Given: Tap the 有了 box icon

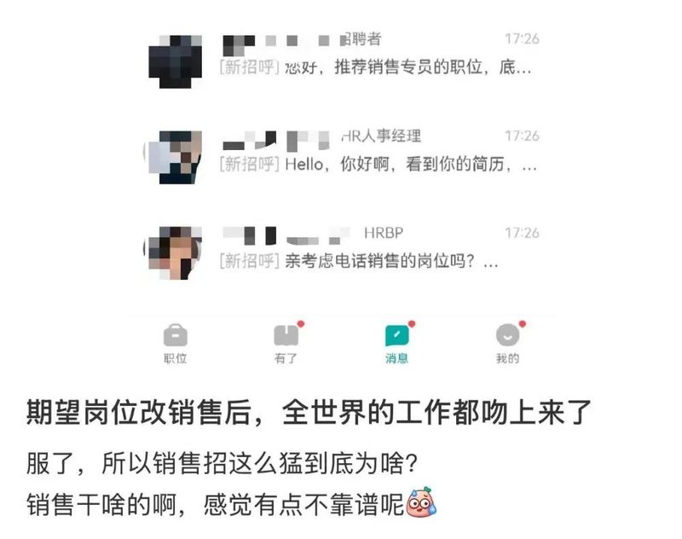Looking at the screenshot, I should click(x=286, y=335).
